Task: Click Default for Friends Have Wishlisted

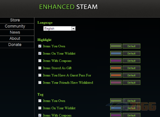Action: tap(131, 82)
